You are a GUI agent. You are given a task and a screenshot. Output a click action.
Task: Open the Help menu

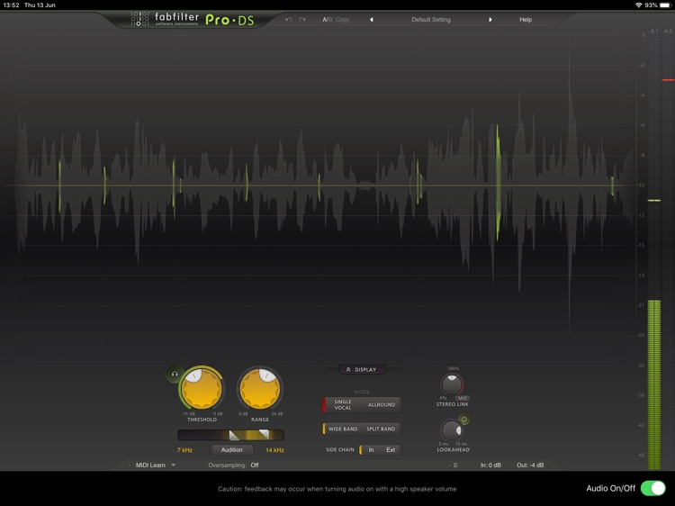coord(526,20)
